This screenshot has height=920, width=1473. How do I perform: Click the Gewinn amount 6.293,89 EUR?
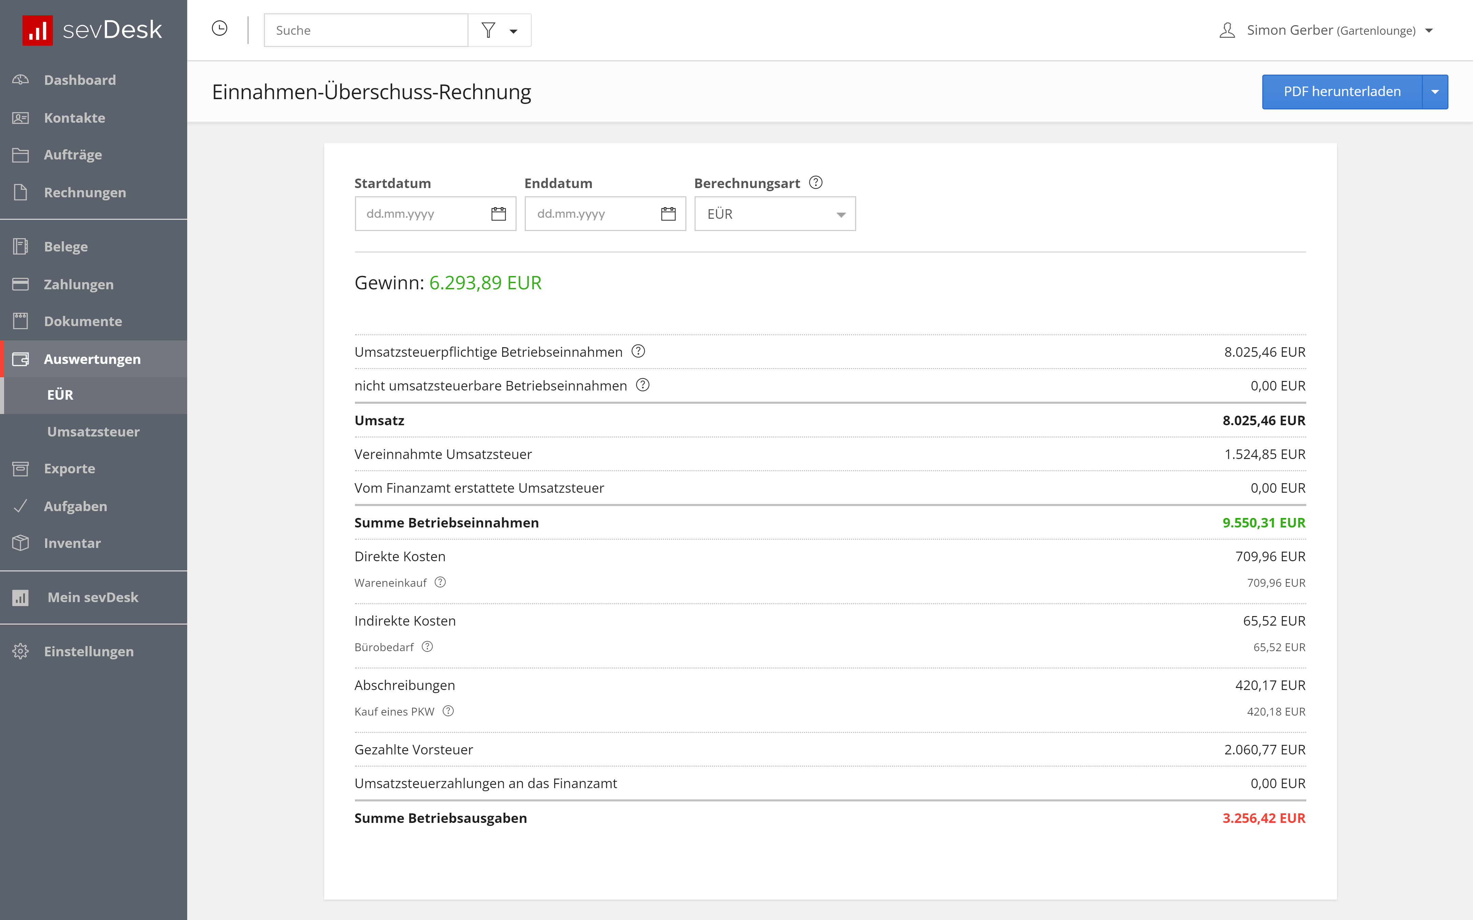tap(485, 283)
